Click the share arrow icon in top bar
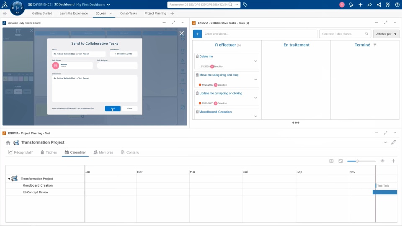This screenshot has height=226, width=402. 369,5
